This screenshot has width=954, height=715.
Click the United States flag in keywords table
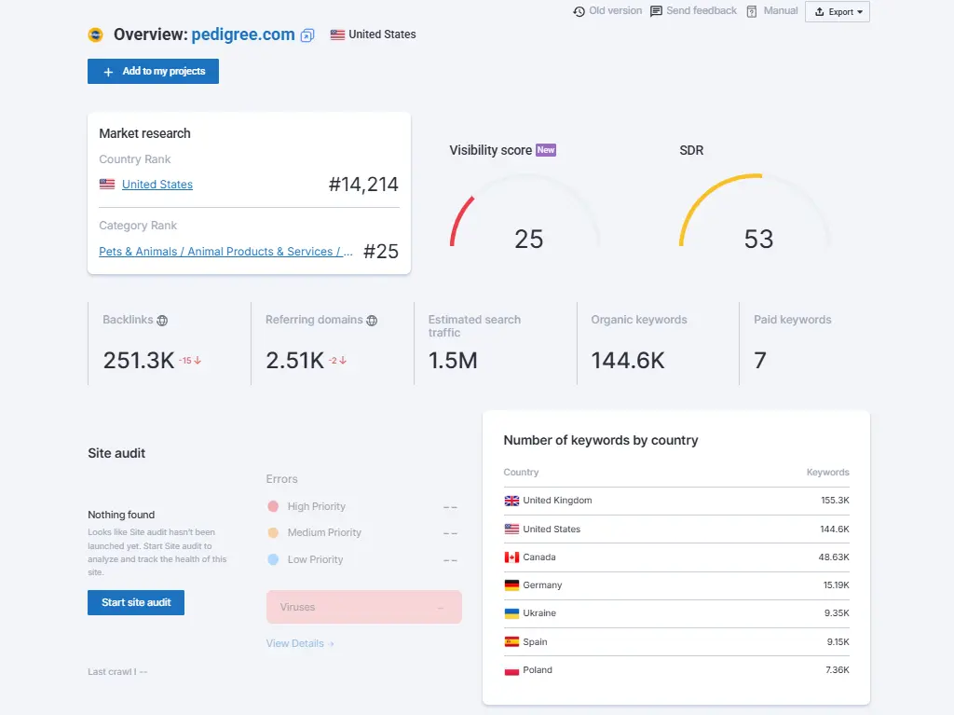click(x=511, y=529)
